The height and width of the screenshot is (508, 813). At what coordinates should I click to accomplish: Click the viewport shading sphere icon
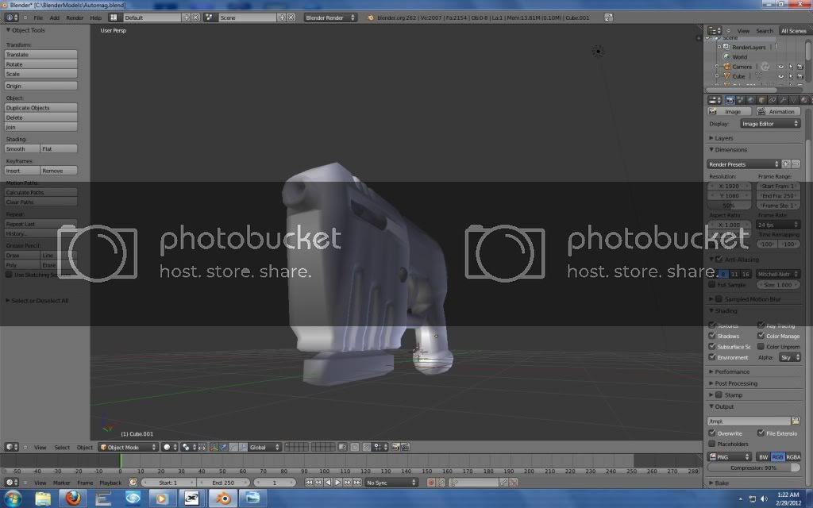click(x=168, y=447)
